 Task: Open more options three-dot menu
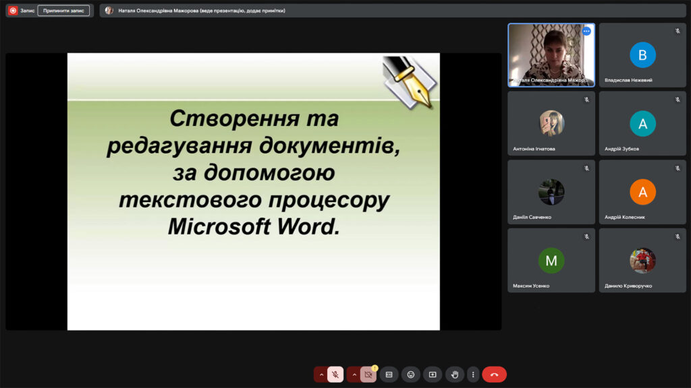473,375
